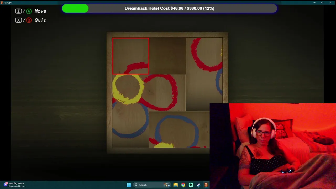Open Google Chrome from taskbar
Viewport: 336px width, 189px height.
[x=183, y=185]
